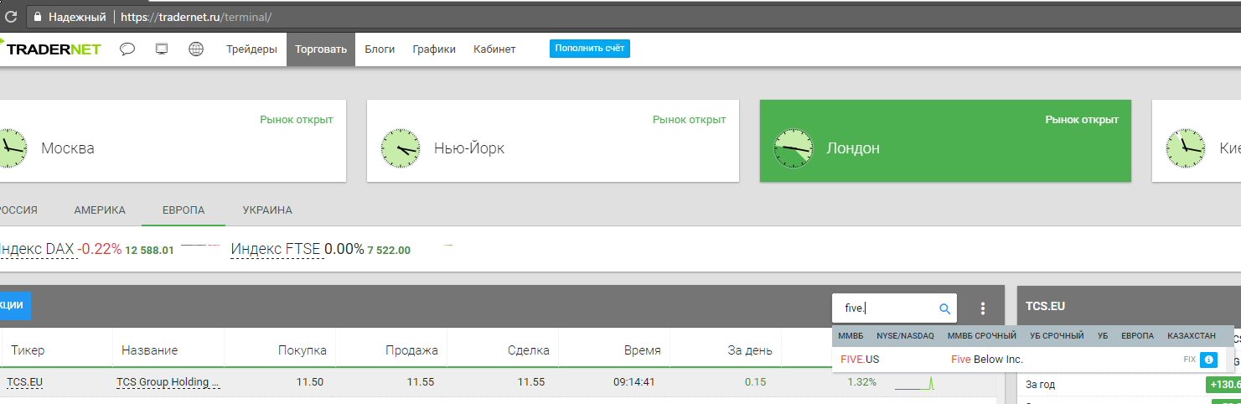Open the three-dot options menu

click(983, 308)
